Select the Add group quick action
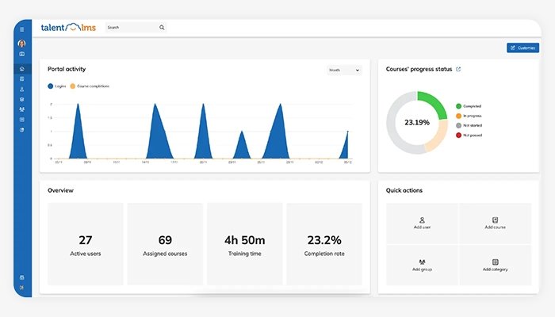Screen dimensions: 555x317 (x=422, y=265)
